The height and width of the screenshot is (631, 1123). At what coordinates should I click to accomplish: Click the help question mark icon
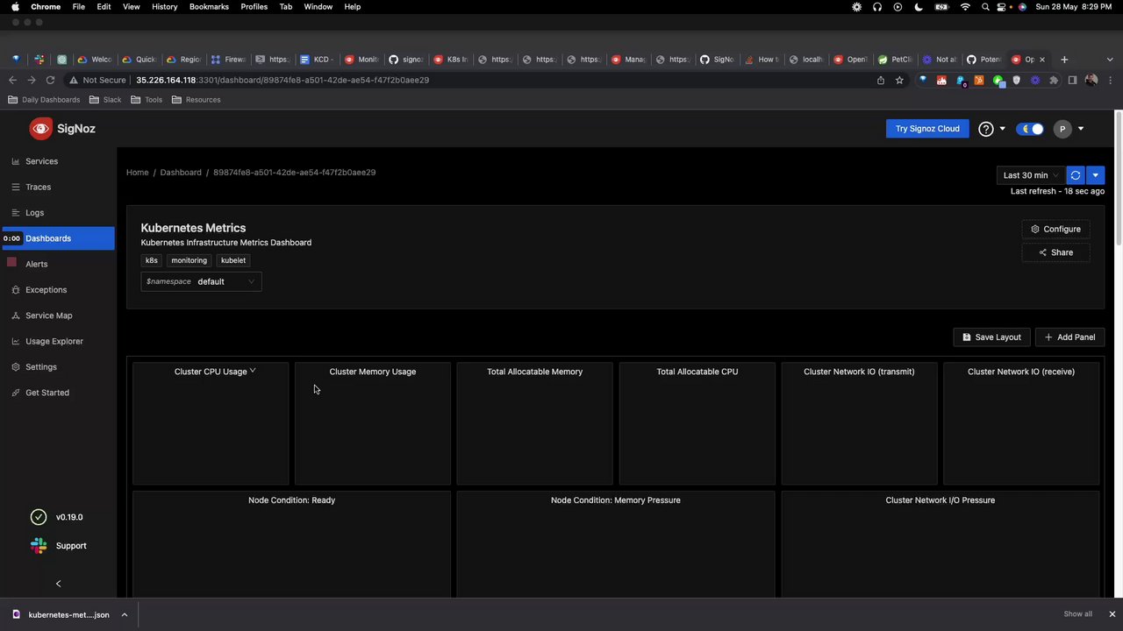tap(986, 129)
